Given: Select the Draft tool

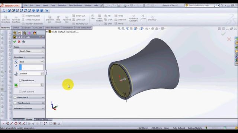Looking at the screenshot, I should click(108, 20).
